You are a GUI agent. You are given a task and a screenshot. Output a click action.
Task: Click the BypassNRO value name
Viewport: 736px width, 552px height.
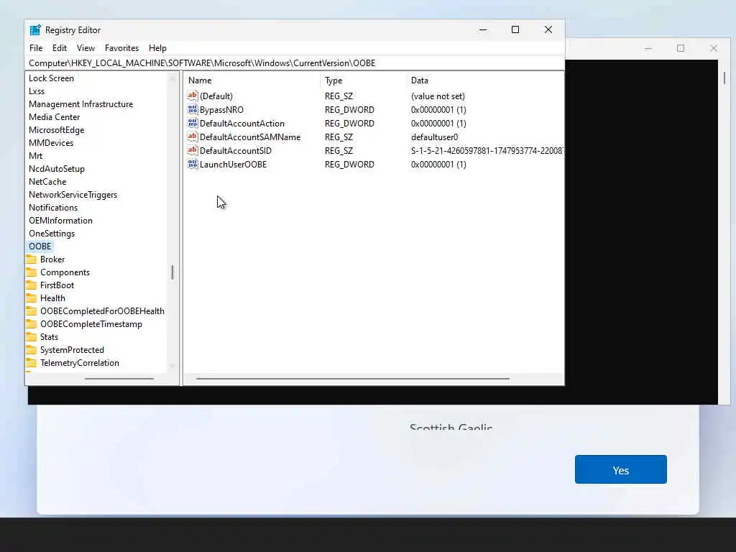click(x=221, y=109)
